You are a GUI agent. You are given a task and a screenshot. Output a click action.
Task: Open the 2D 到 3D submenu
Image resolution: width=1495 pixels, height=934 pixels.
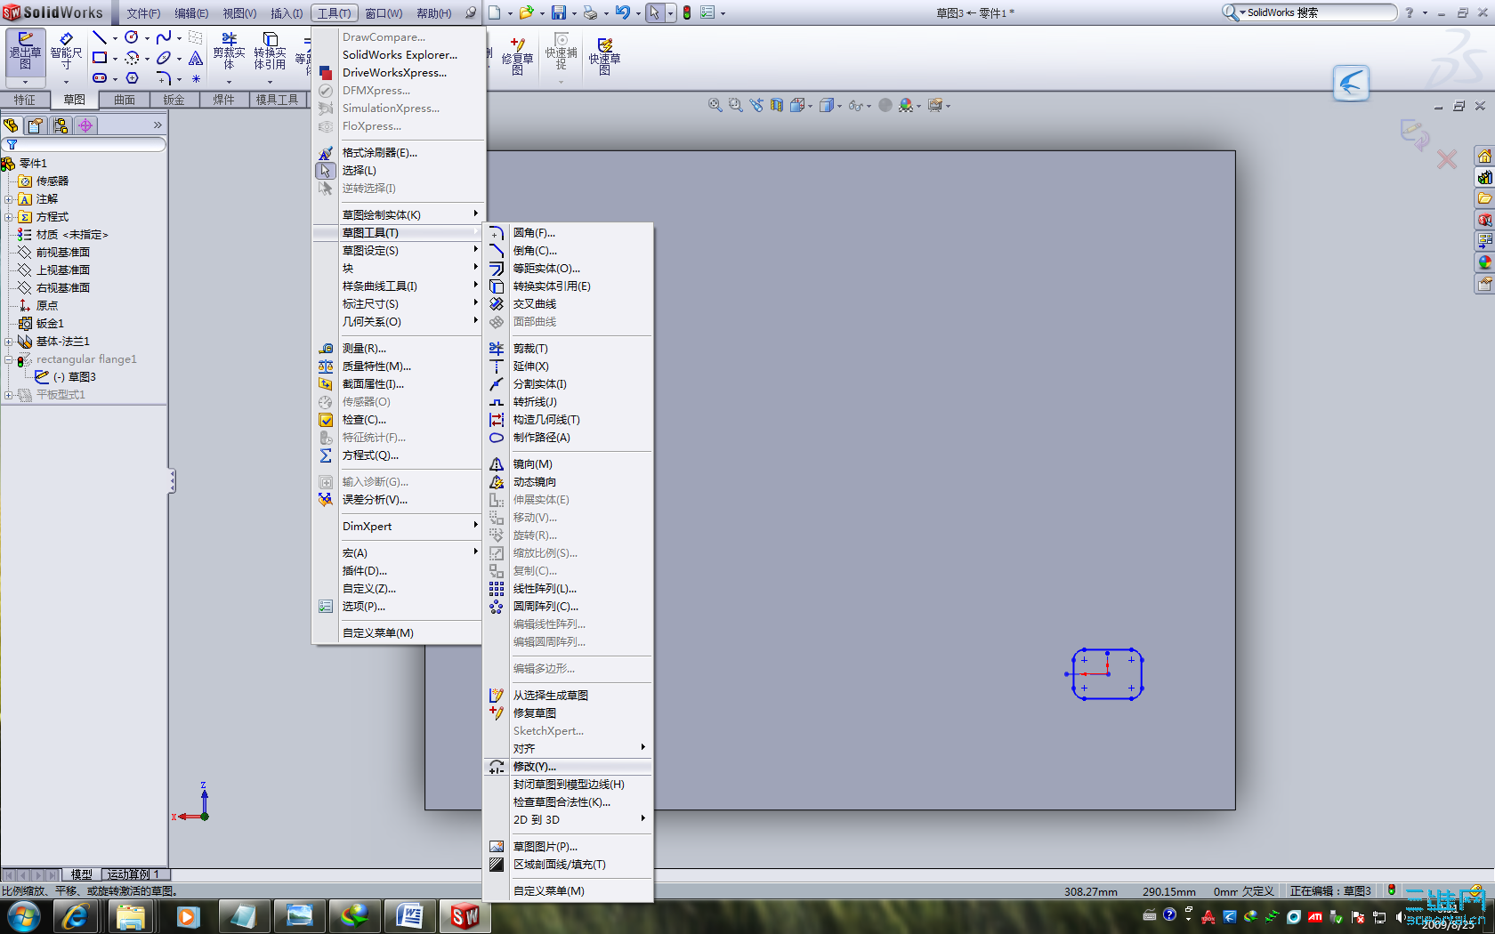(568, 820)
